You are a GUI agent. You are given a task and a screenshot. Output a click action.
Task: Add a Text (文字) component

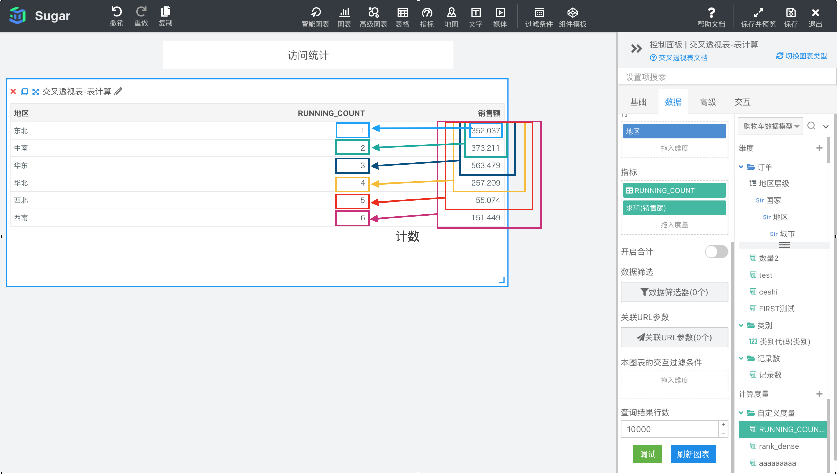[475, 17]
